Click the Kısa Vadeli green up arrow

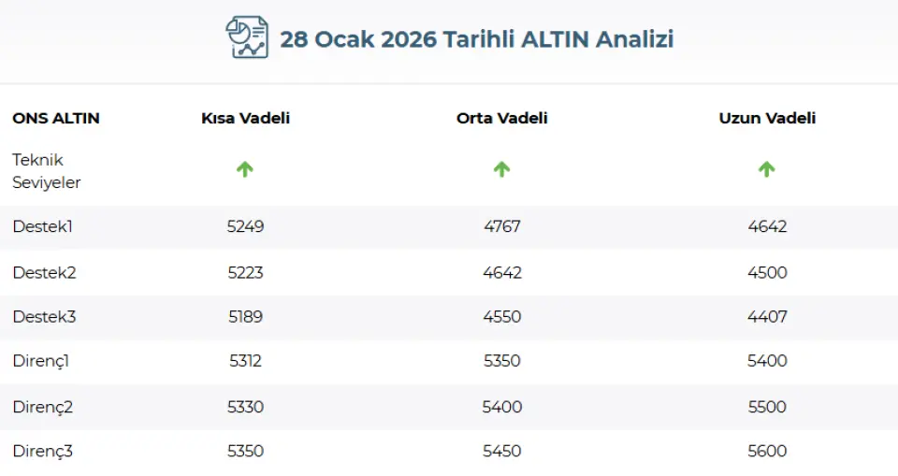pyautogui.click(x=245, y=169)
